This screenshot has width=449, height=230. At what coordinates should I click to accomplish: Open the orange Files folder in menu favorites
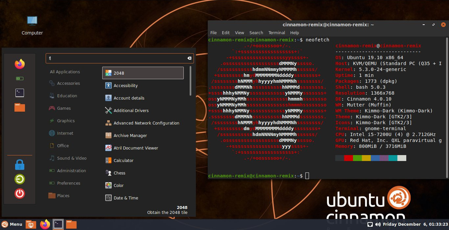[x=20, y=107]
